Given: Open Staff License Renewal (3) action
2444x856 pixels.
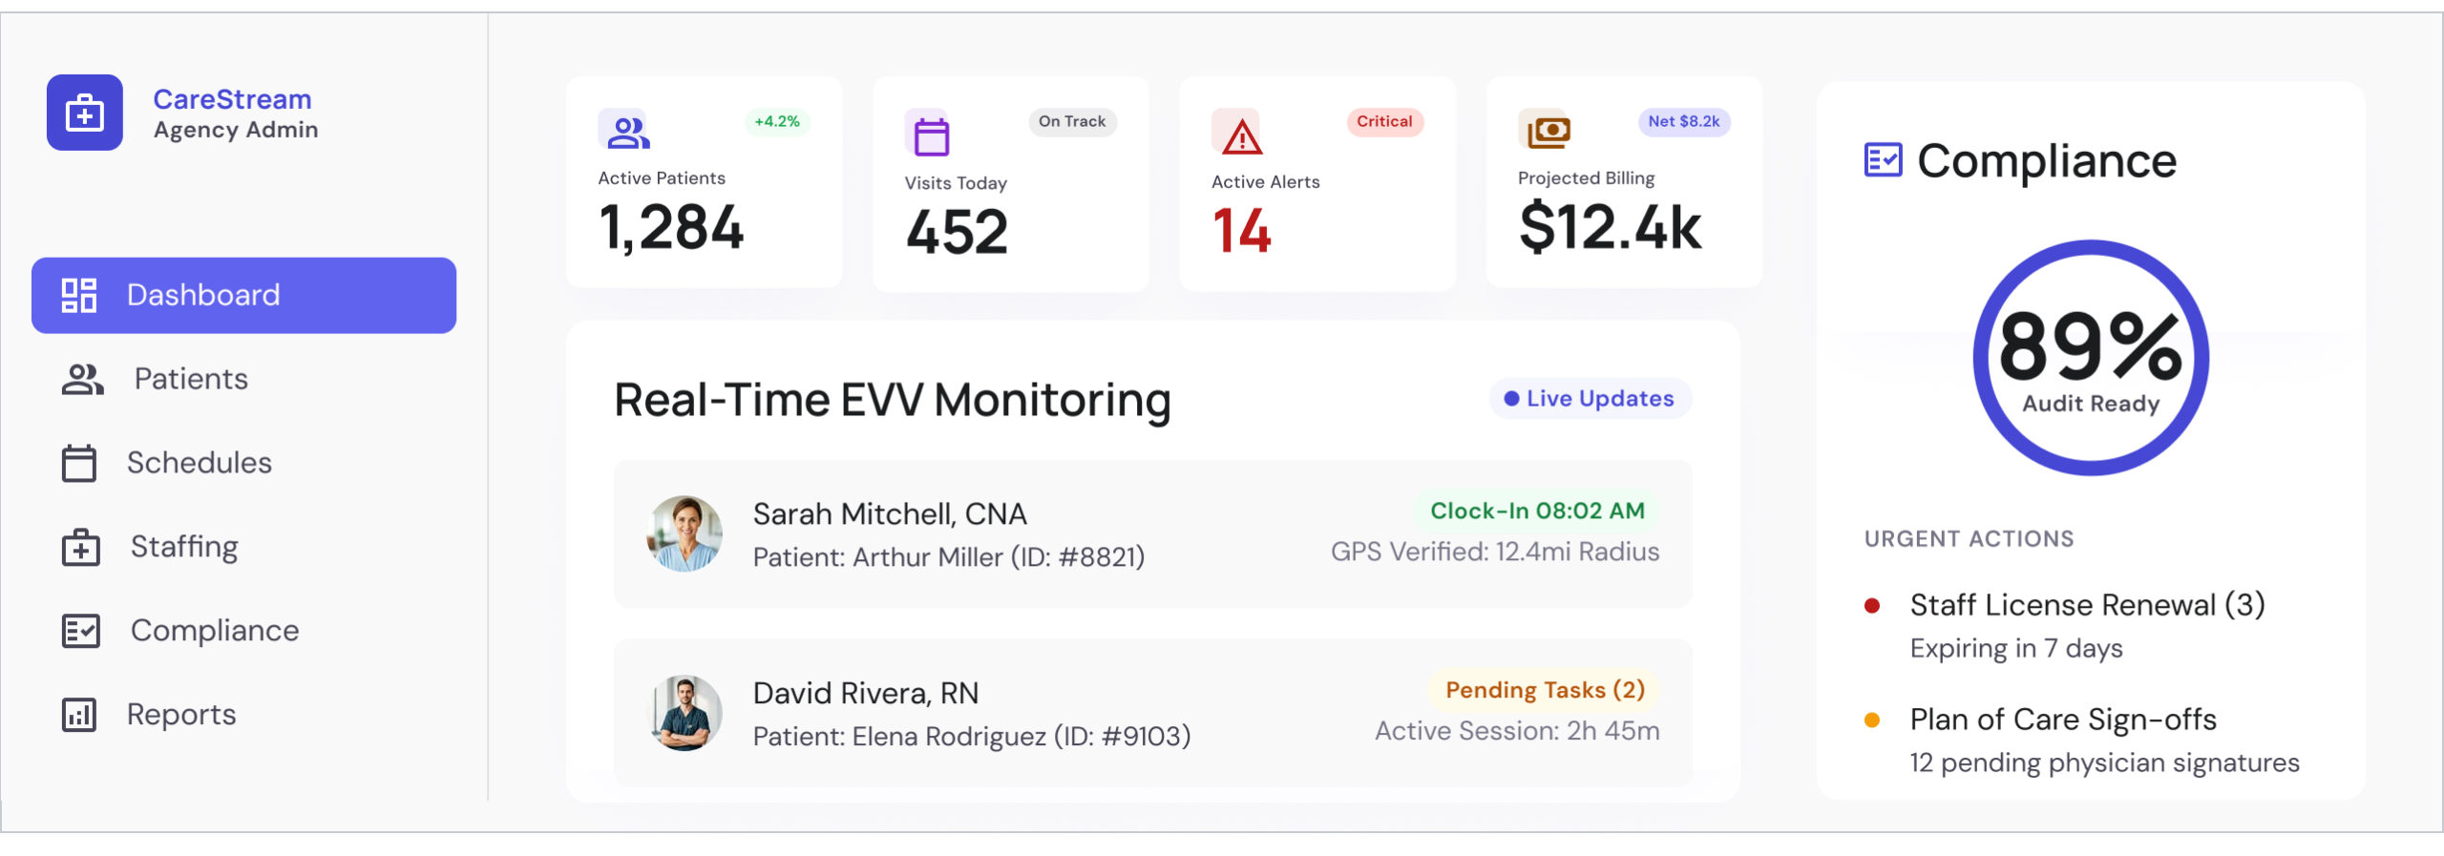Looking at the screenshot, I should coord(2087,605).
